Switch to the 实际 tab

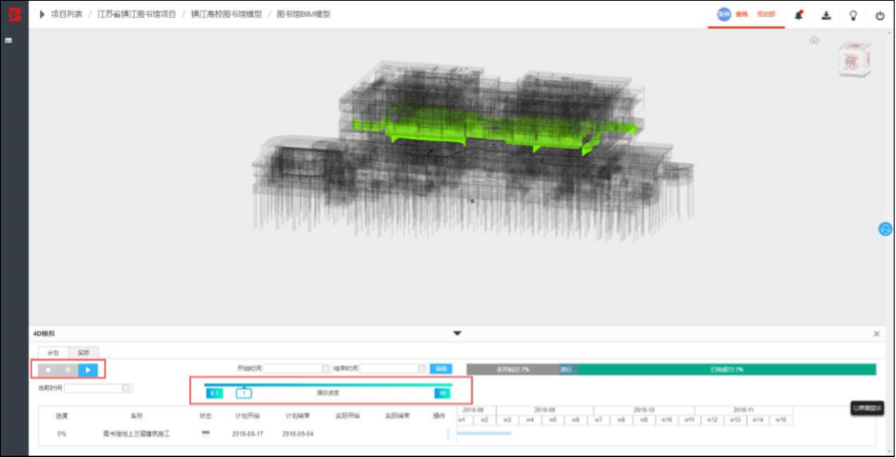83,353
